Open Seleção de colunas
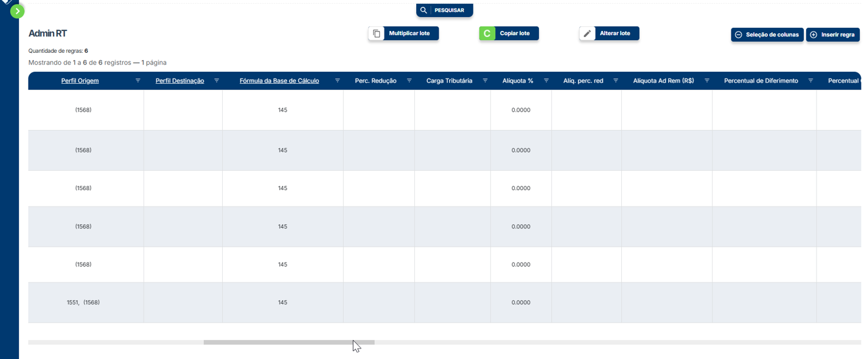This screenshot has width=864, height=359. tap(767, 35)
